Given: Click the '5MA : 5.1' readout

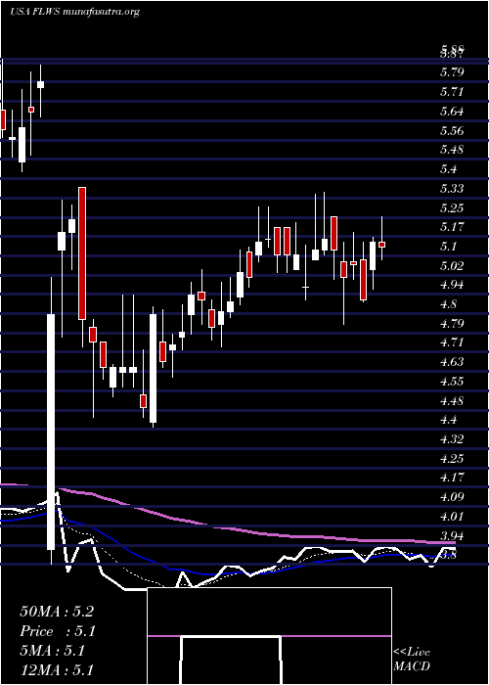Looking at the screenshot, I should tap(52, 651).
